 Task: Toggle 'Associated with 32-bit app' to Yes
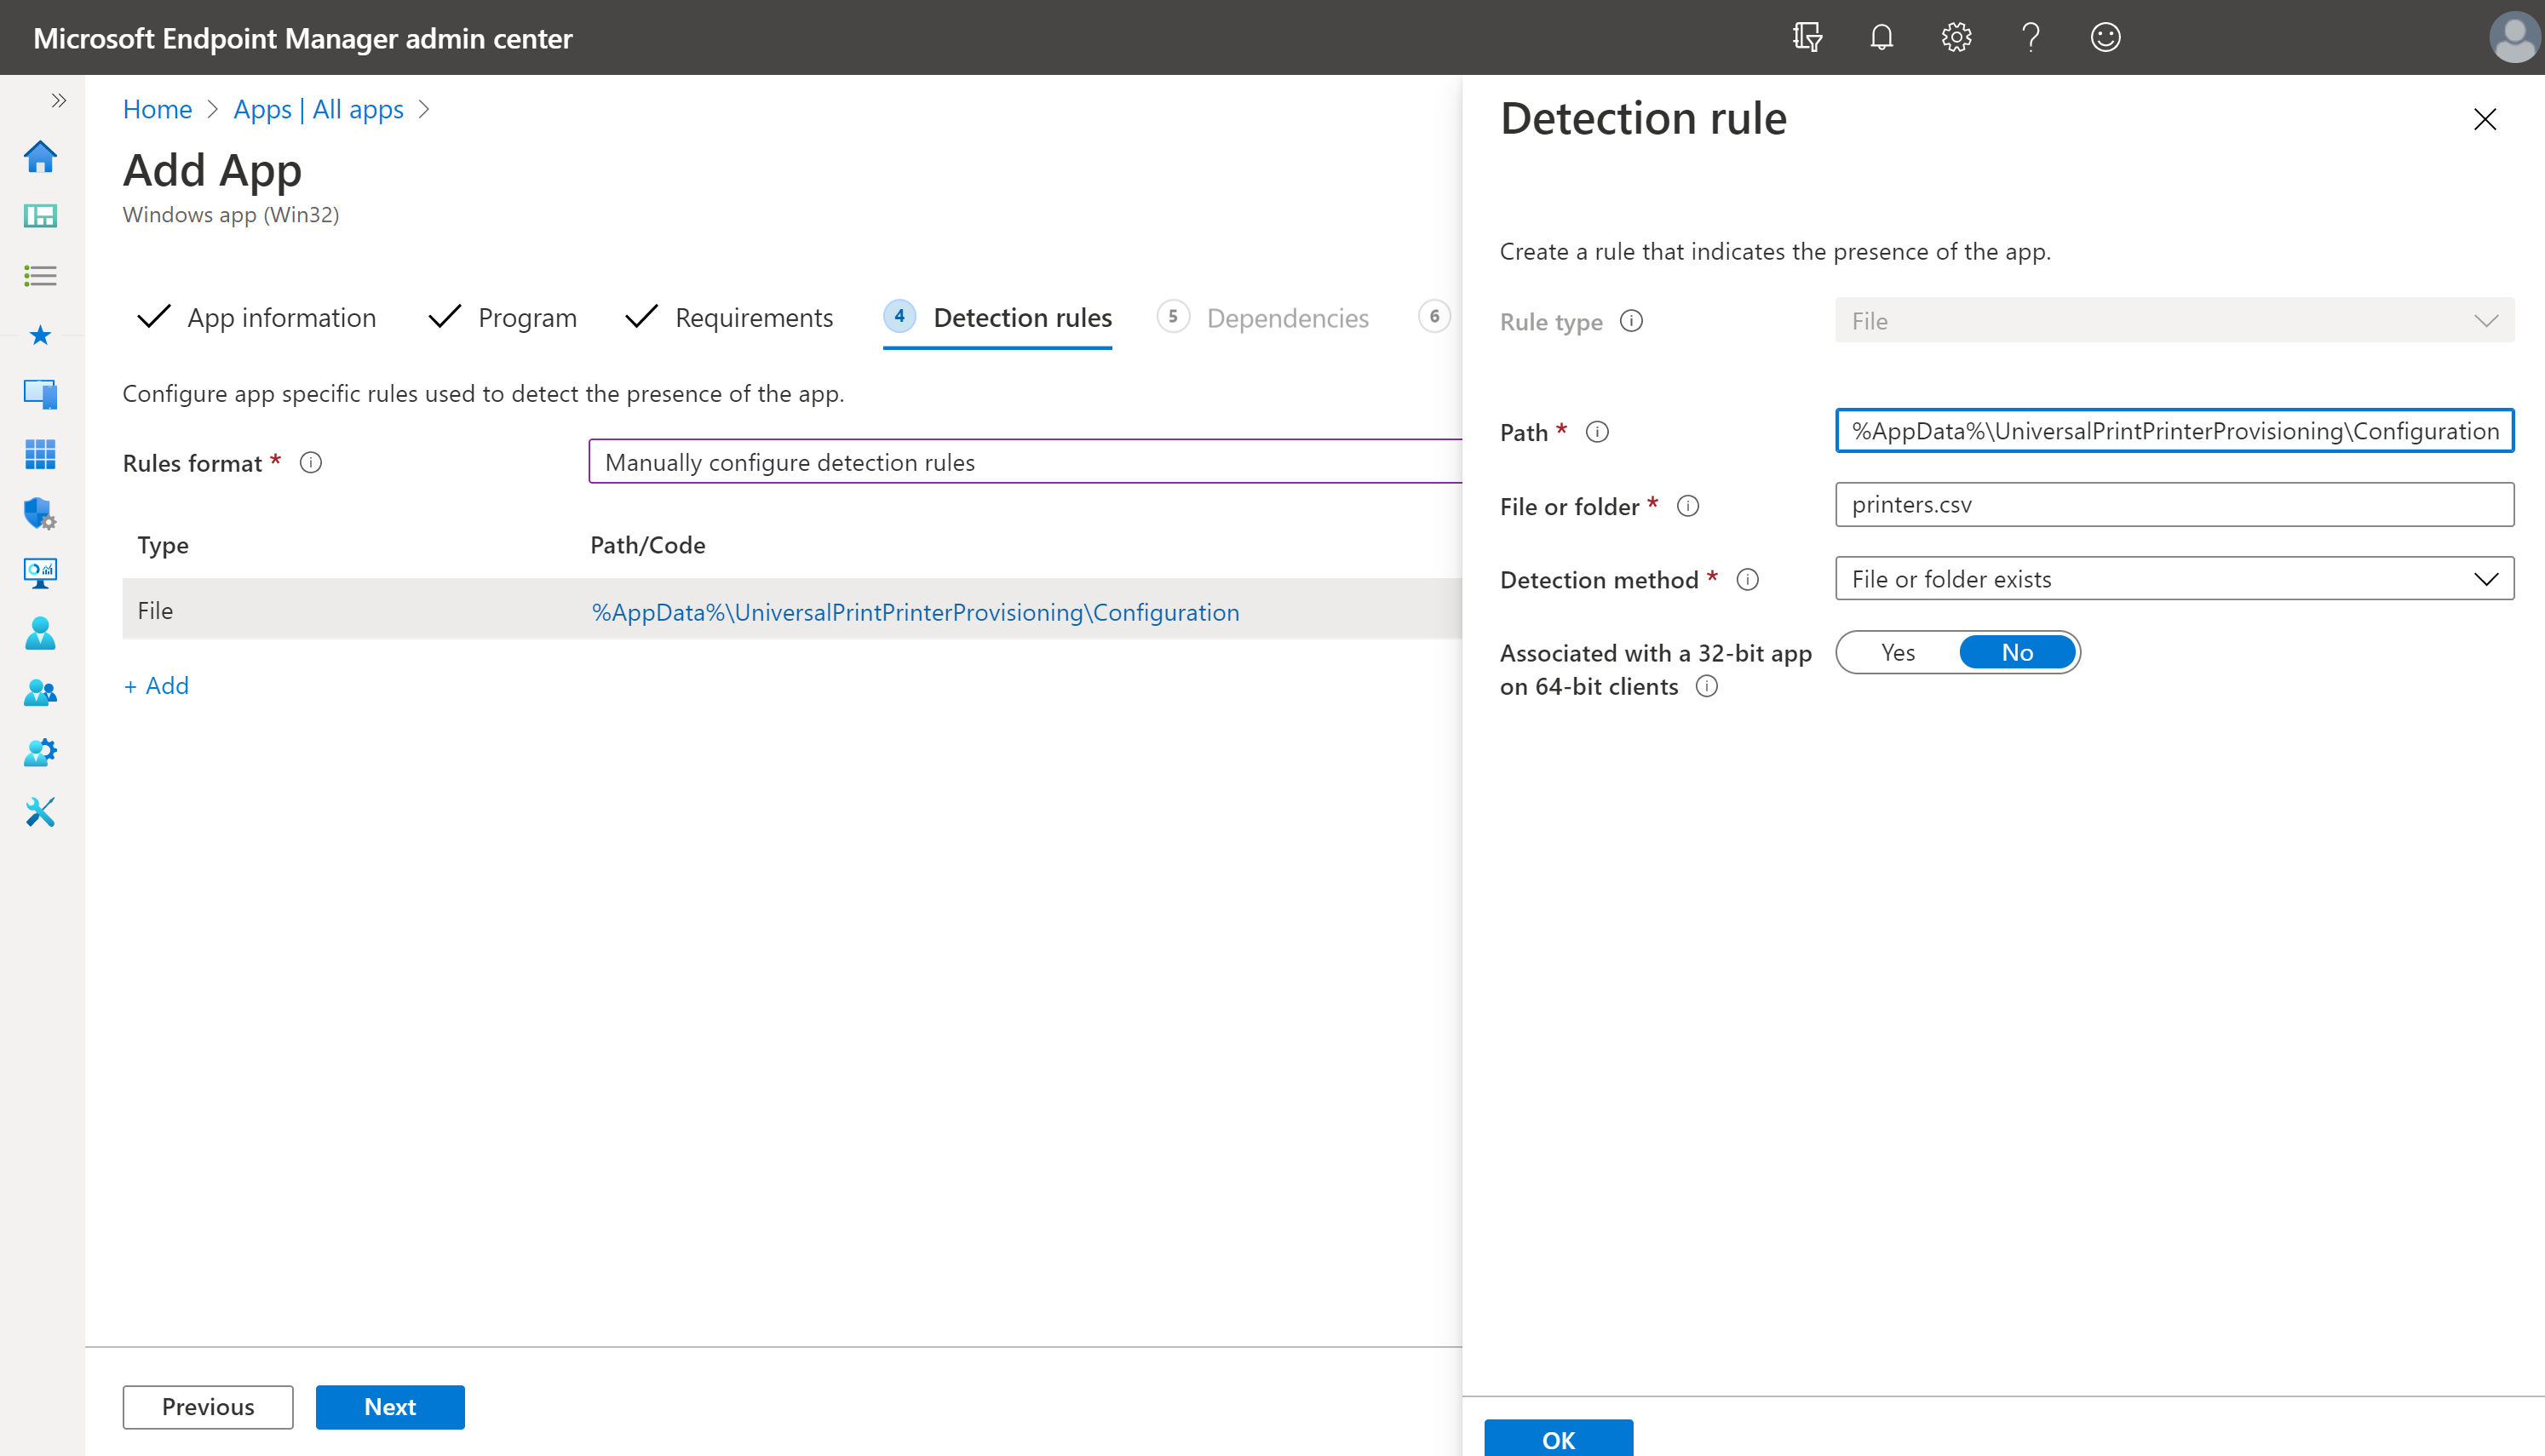pyautogui.click(x=1897, y=651)
